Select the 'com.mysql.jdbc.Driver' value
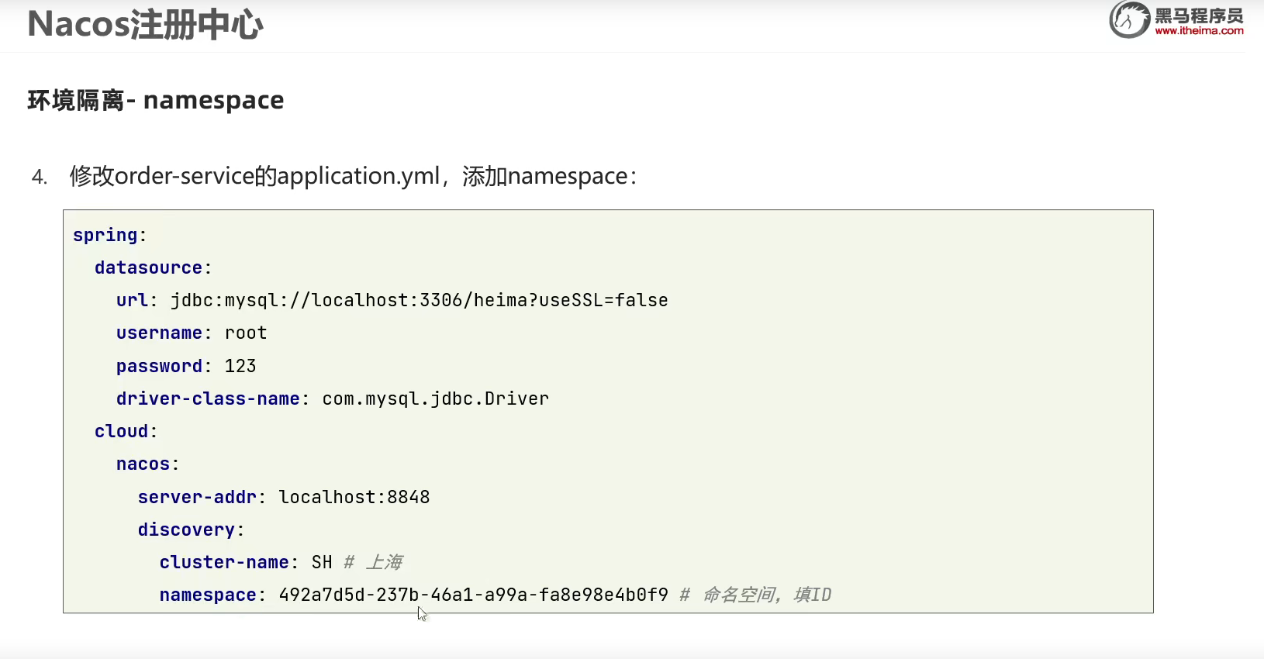The image size is (1264, 659). pos(436,399)
